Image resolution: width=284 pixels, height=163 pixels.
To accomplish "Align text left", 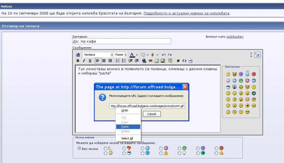I will 98,61.
